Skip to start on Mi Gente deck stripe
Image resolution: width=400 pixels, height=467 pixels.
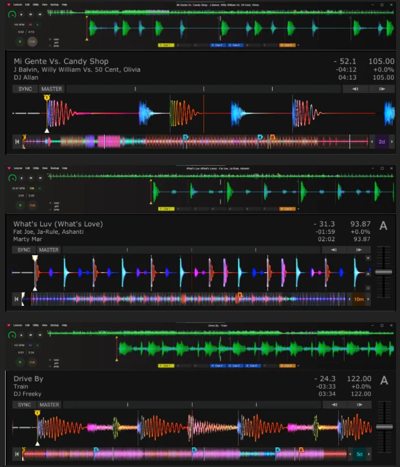click(17, 141)
